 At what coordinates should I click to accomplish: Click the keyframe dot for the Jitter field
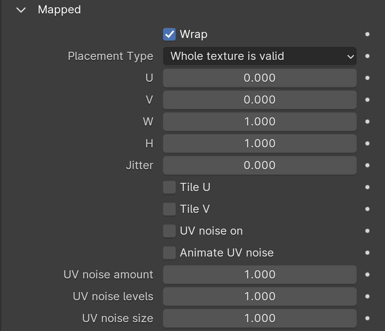pyautogui.click(x=367, y=165)
